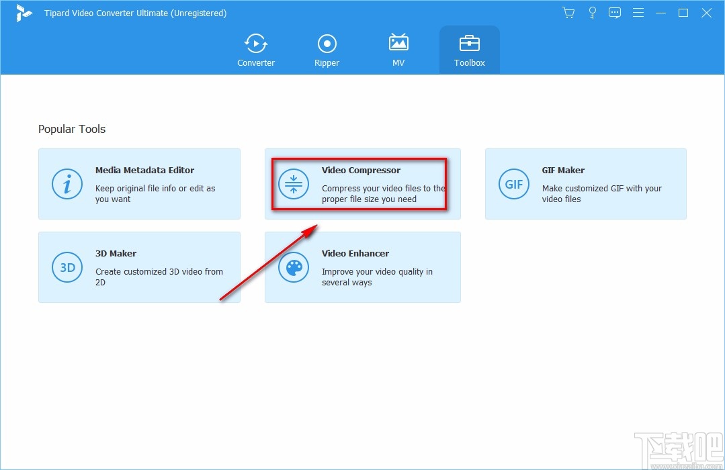Open the feedback chat bubble icon
Screen dimensions: 725x470
point(615,13)
